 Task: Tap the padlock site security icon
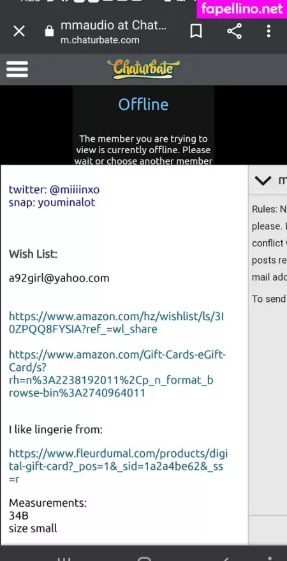click(x=49, y=31)
